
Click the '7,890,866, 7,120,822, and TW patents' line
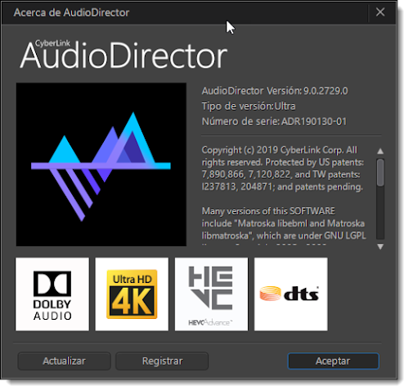click(281, 174)
